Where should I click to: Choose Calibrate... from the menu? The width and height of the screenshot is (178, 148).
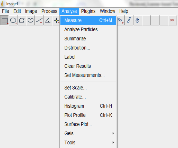pyautogui.click(x=88, y=97)
